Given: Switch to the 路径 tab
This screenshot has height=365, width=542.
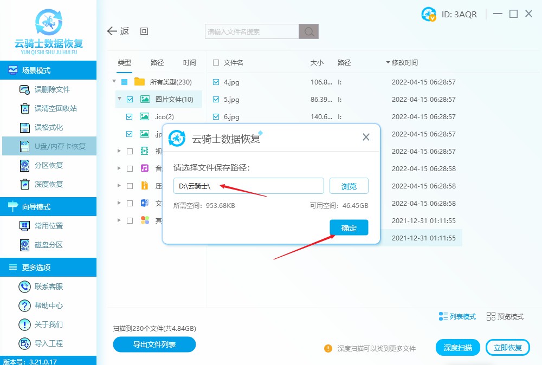Looking at the screenshot, I should coord(157,63).
